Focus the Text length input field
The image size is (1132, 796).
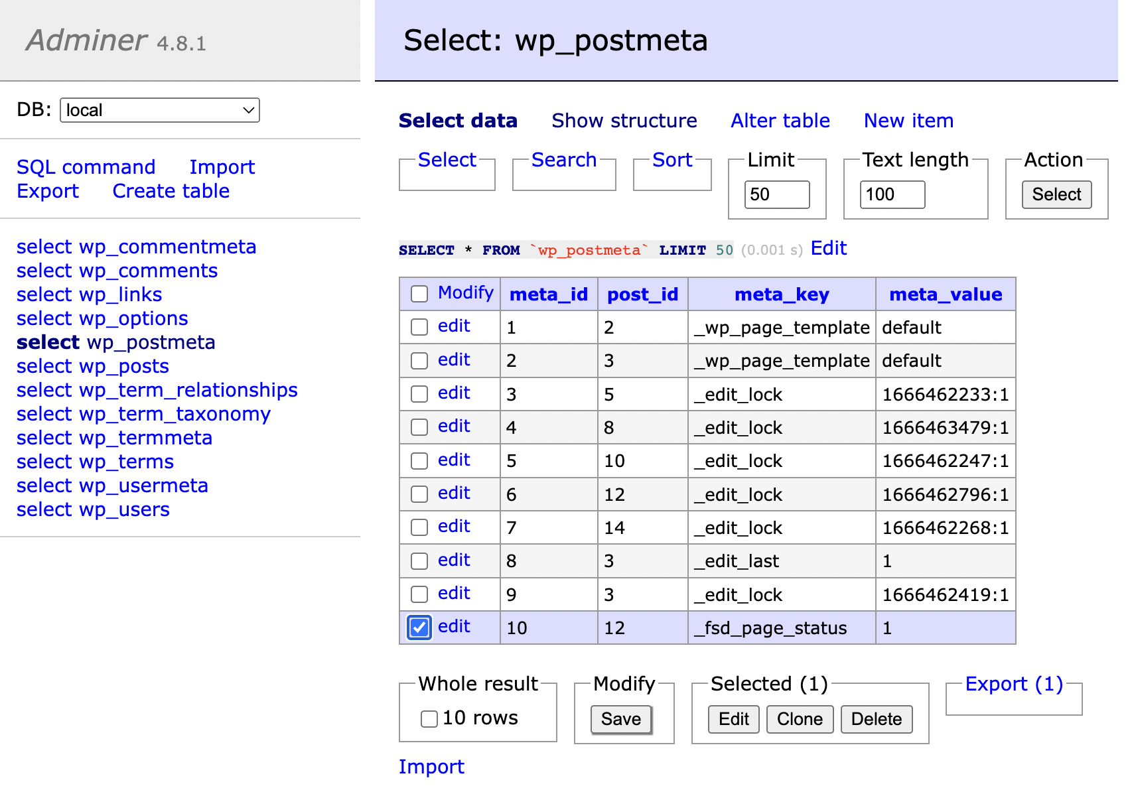[x=892, y=194]
